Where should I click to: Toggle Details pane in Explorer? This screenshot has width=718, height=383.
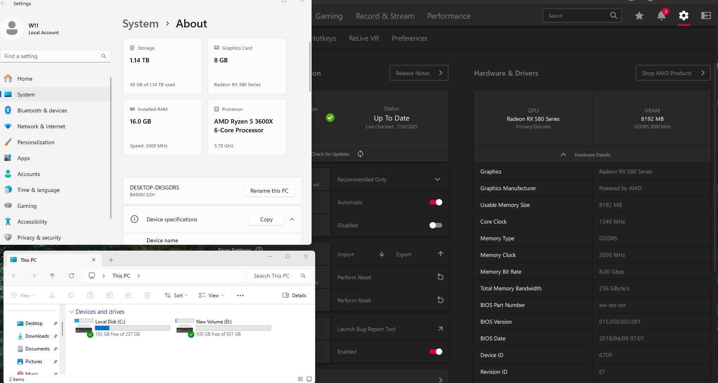pyautogui.click(x=294, y=295)
